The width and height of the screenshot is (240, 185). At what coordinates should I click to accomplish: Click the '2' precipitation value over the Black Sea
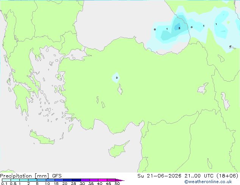[179, 28]
